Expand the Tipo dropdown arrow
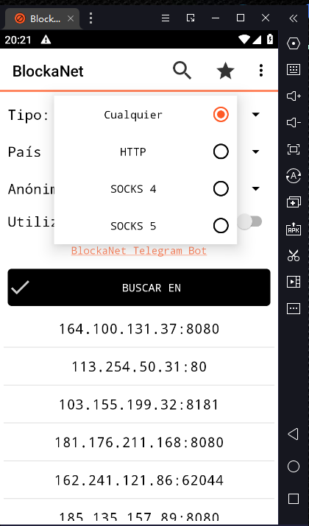Screen dimensions: 309x526 coord(255,115)
